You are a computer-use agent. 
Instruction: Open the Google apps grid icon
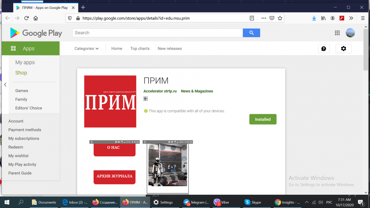(337, 33)
